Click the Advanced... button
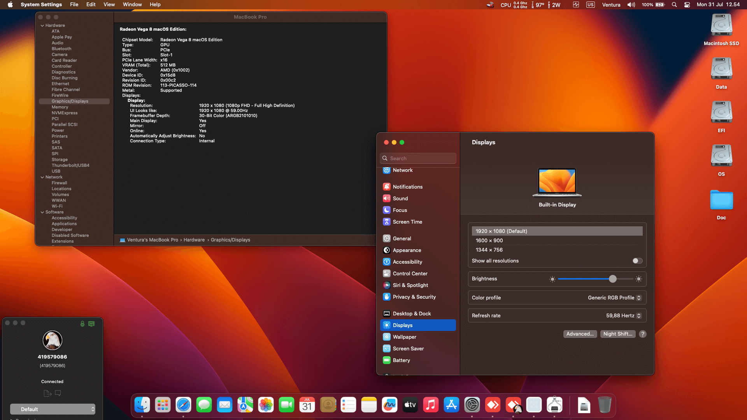 (x=580, y=334)
